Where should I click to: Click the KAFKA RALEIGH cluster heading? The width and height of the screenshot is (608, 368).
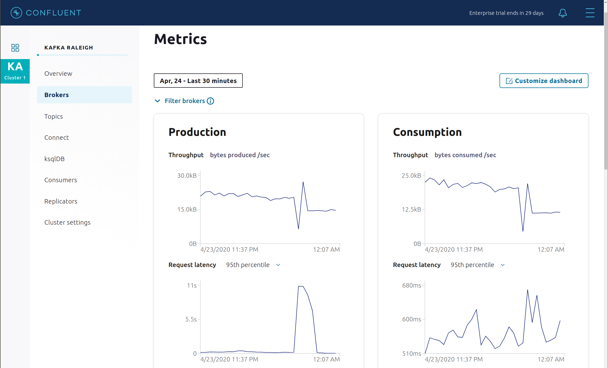(69, 48)
